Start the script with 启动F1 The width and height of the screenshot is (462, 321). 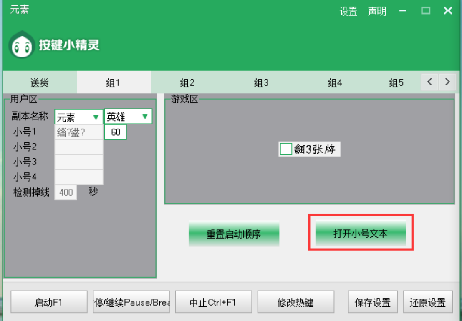(x=48, y=302)
